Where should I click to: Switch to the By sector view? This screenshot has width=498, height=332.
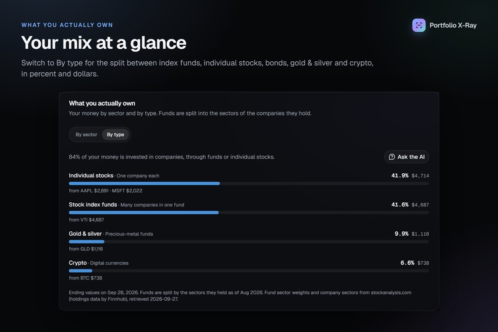[86, 135]
